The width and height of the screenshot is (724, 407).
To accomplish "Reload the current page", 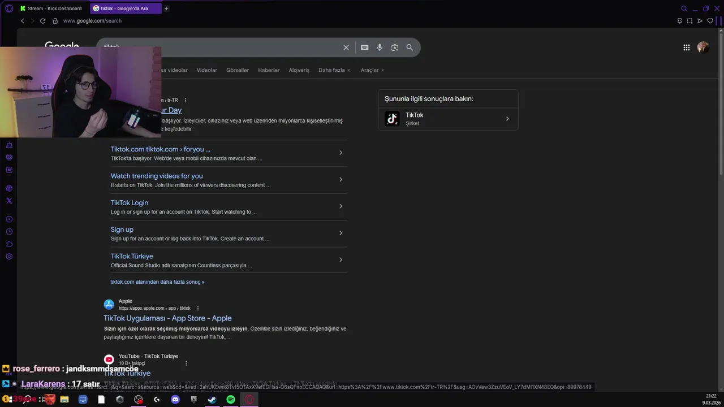I will 42,21.
